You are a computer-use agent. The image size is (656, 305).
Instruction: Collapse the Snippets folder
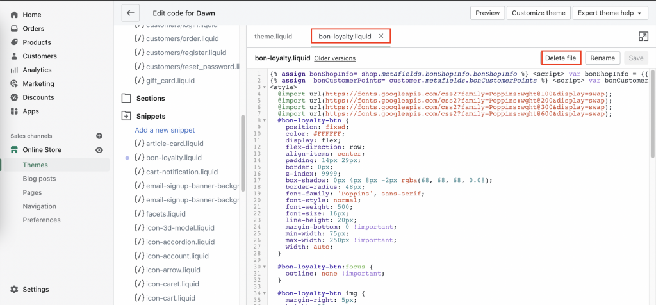(151, 116)
